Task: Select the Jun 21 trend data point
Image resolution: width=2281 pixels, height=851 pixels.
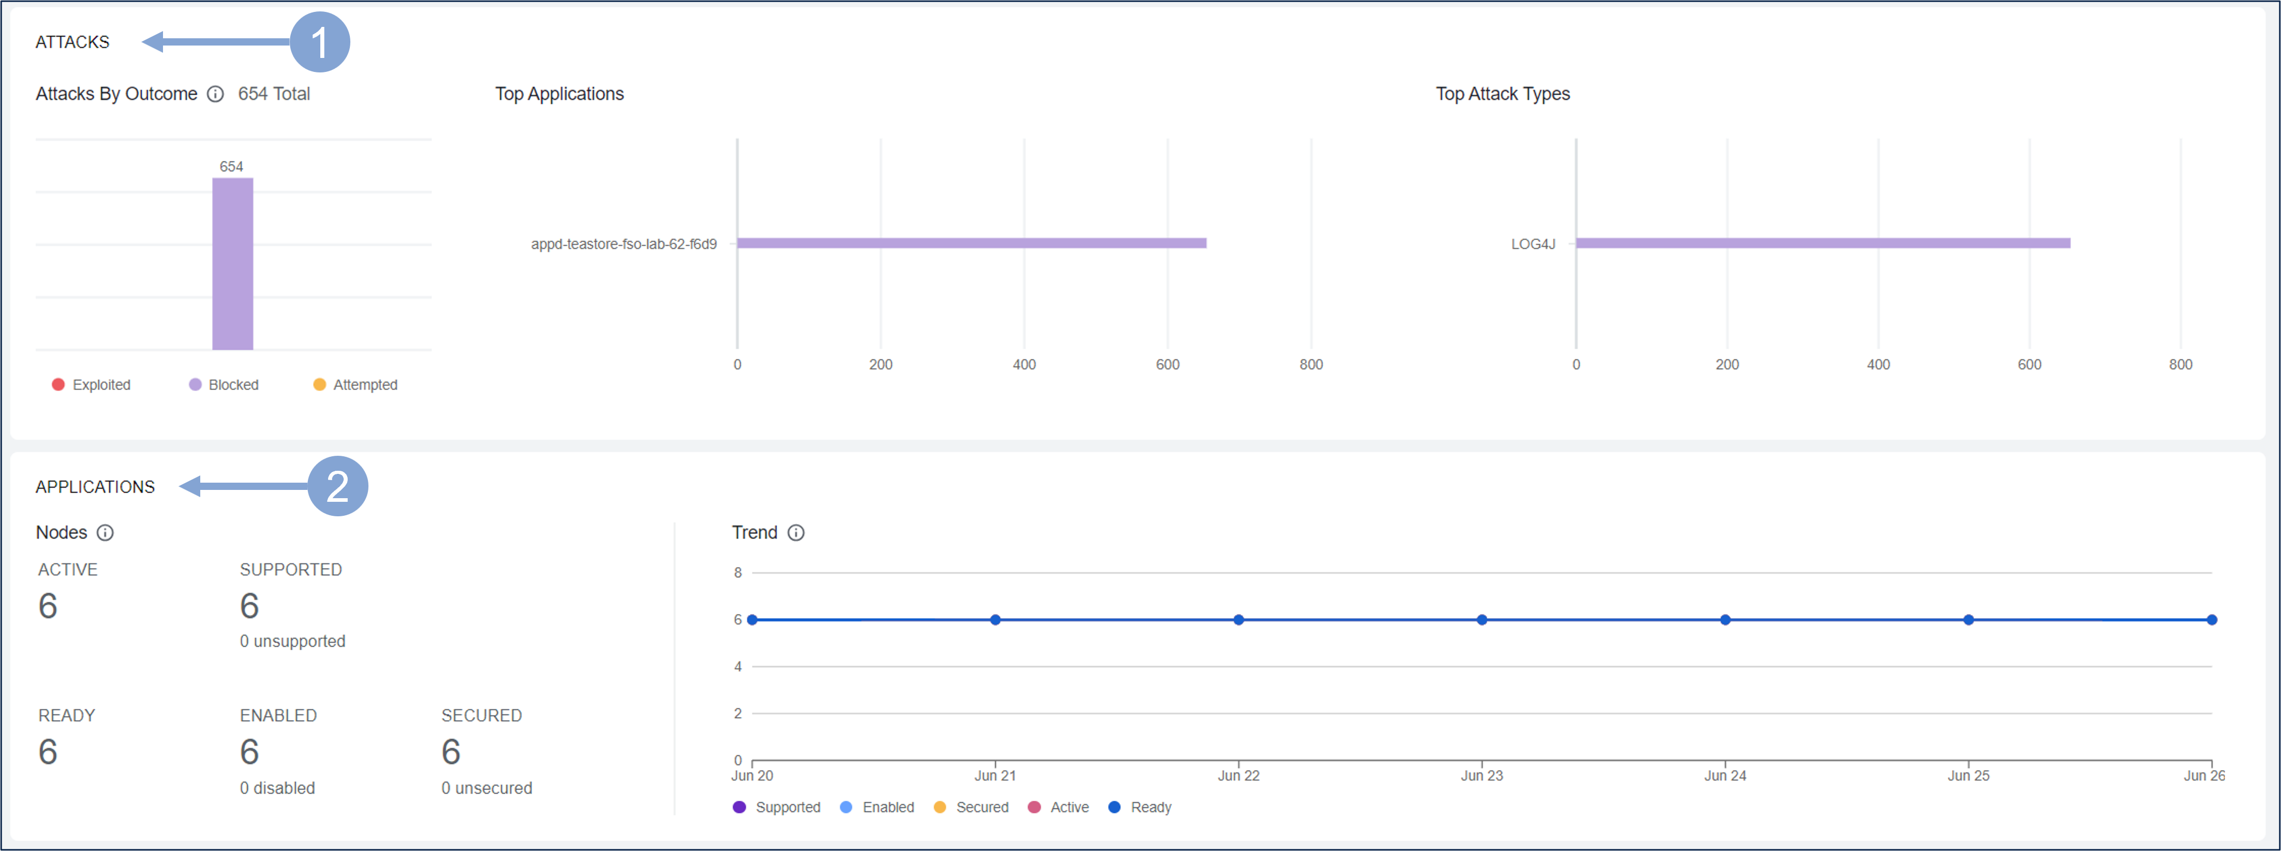Action: (995, 620)
